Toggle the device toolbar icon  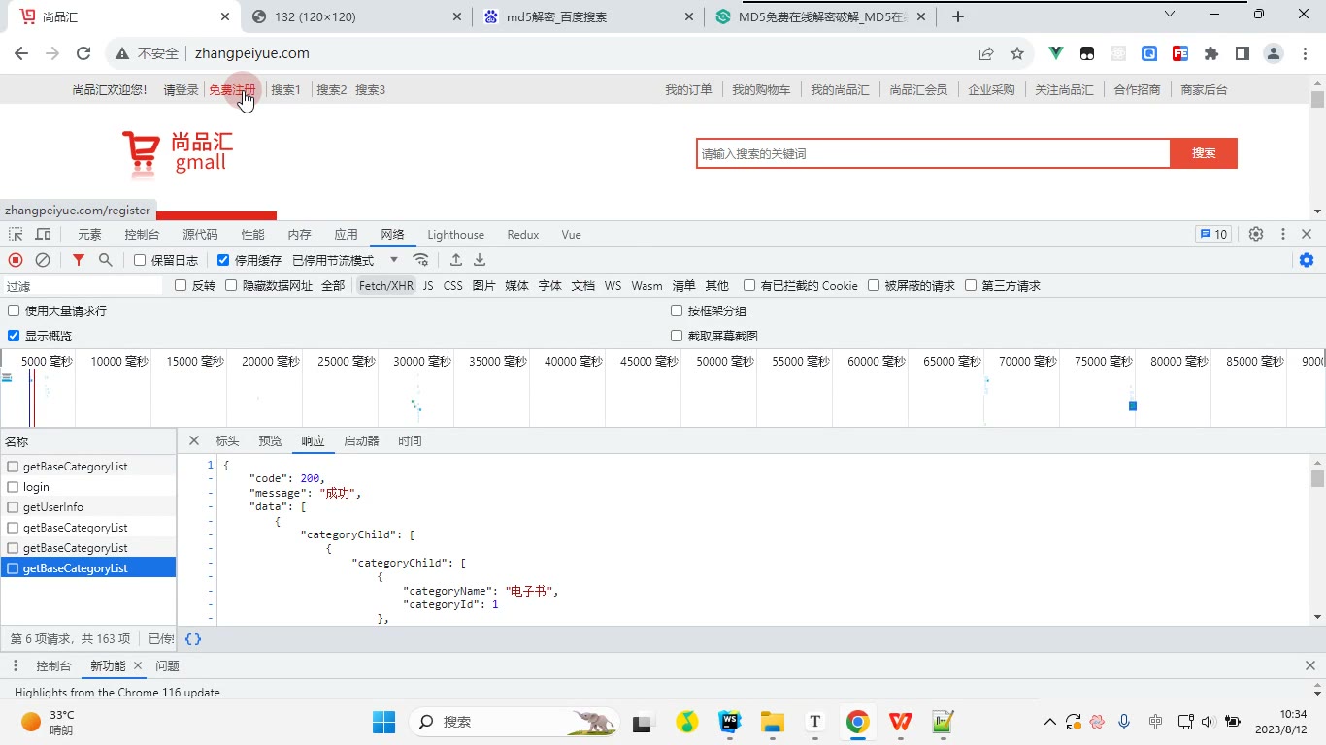click(43, 235)
